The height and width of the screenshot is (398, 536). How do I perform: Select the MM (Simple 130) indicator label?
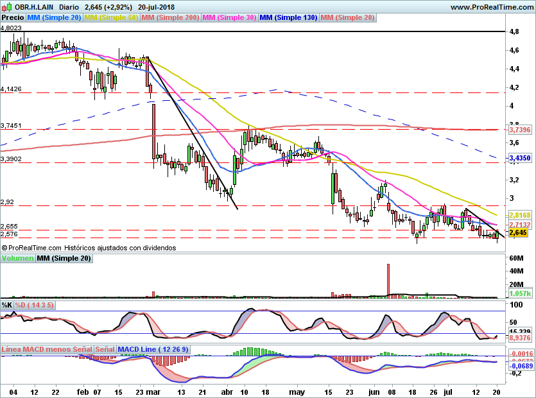tap(288, 18)
